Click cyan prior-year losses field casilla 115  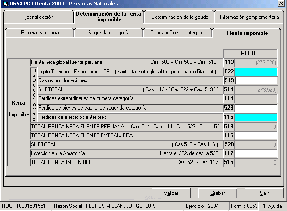click(x=256, y=117)
